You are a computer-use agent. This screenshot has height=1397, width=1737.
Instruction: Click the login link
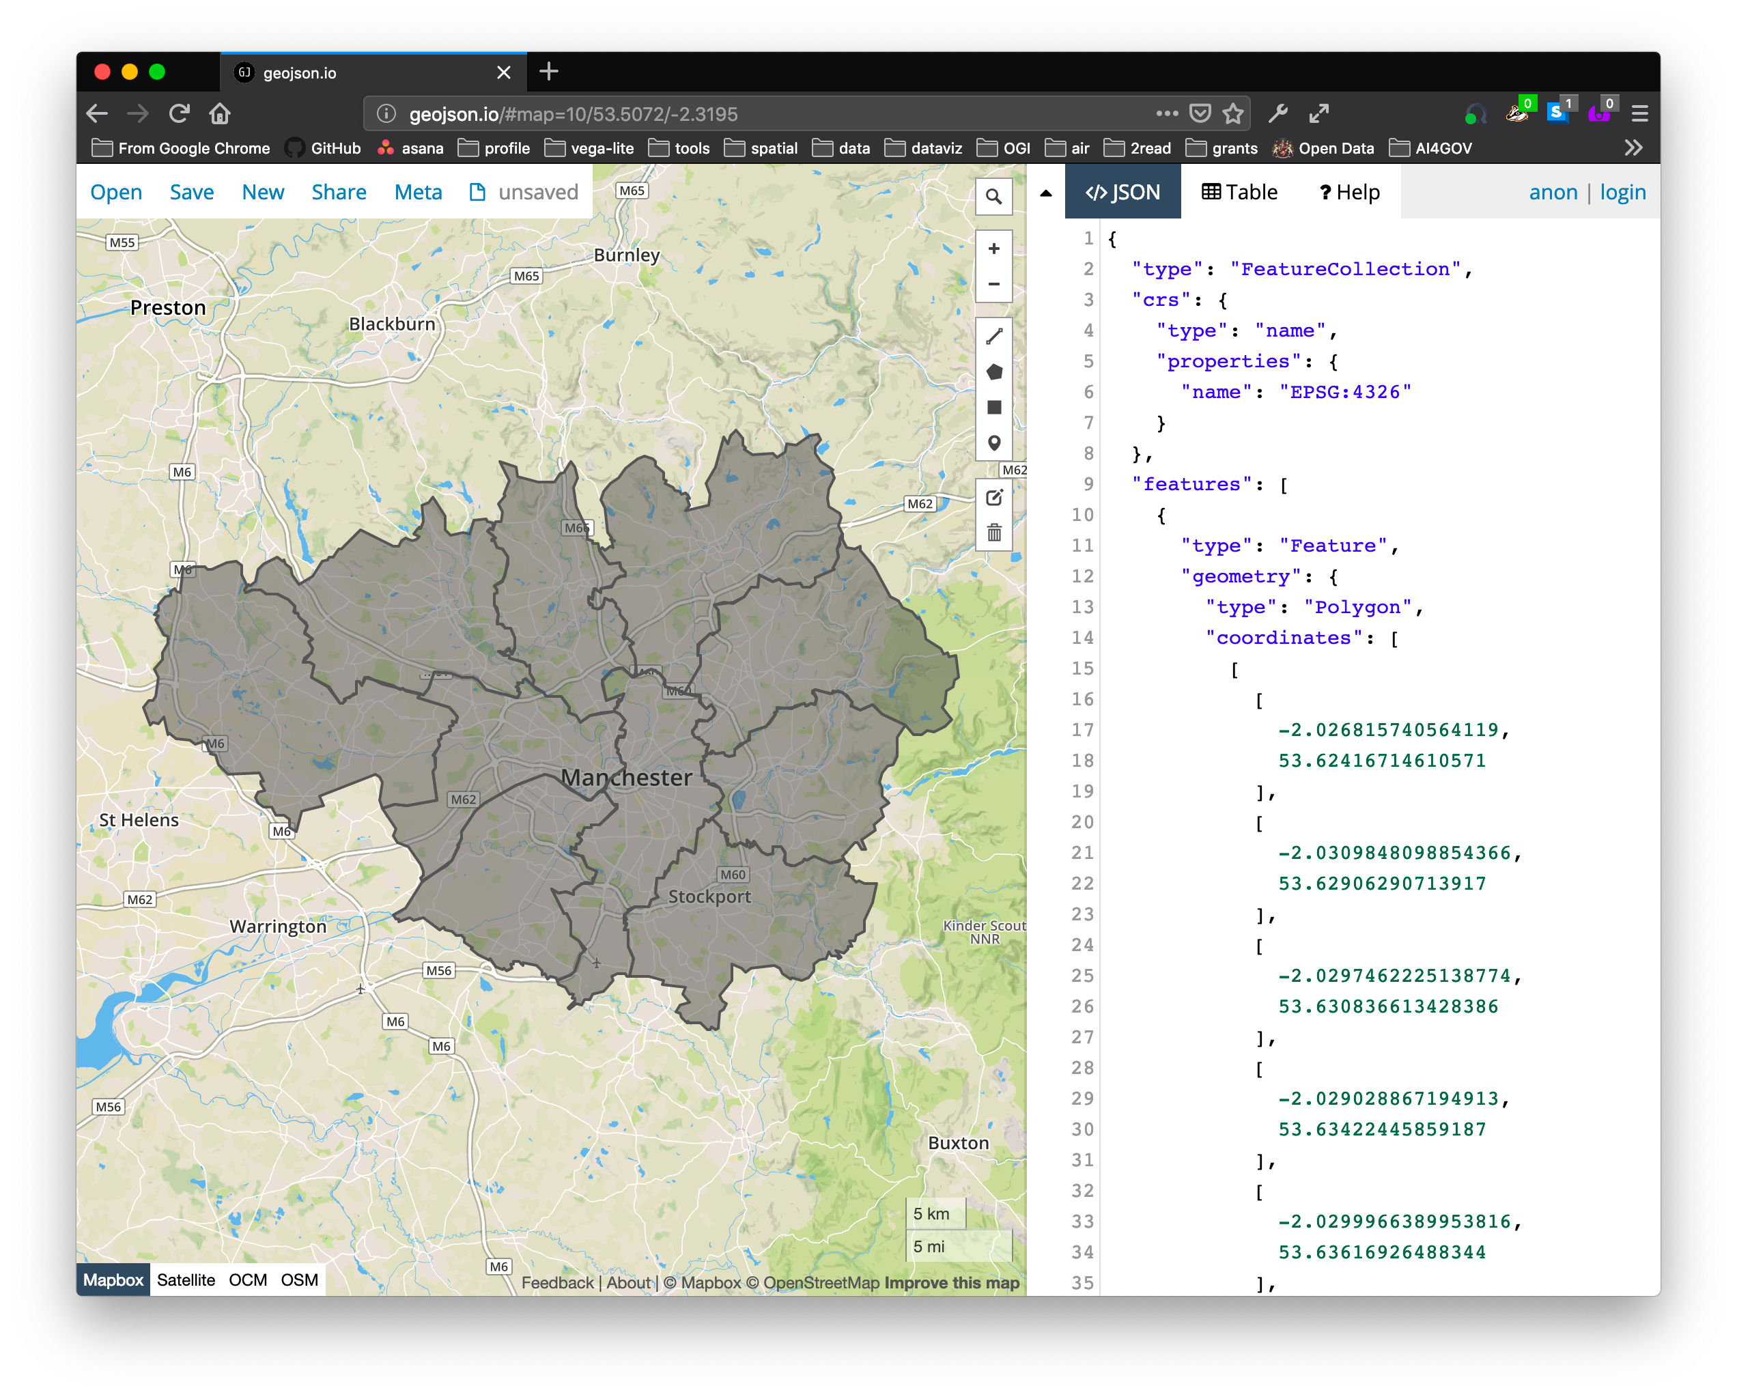pos(1622,192)
